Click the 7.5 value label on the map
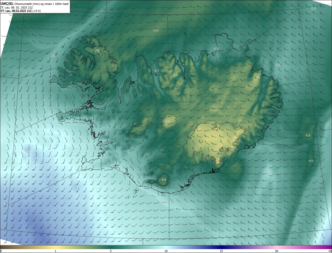This screenshot has height=253, width=332. pos(278,65)
